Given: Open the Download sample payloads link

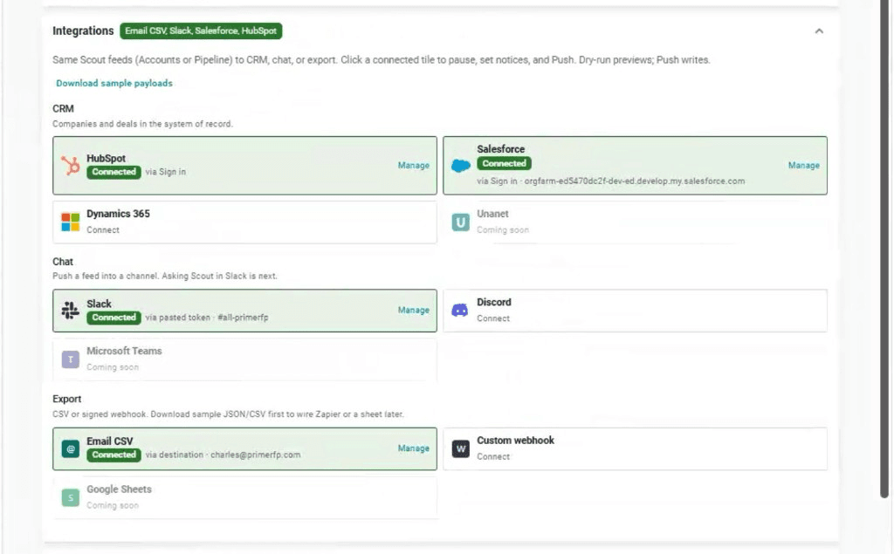Looking at the screenshot, I should tap(114, 83).
